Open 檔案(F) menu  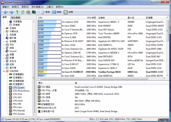pos(6,7)
